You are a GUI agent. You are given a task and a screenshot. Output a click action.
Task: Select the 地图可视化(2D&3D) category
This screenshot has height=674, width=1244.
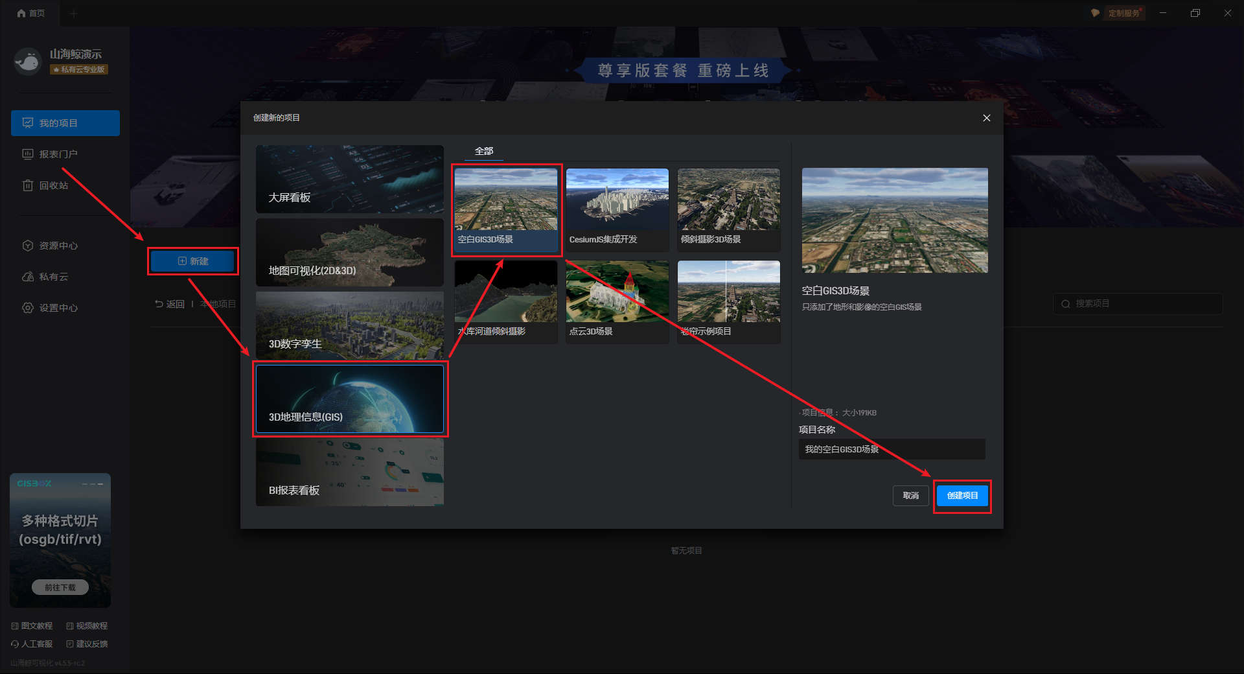coord(350,253)
